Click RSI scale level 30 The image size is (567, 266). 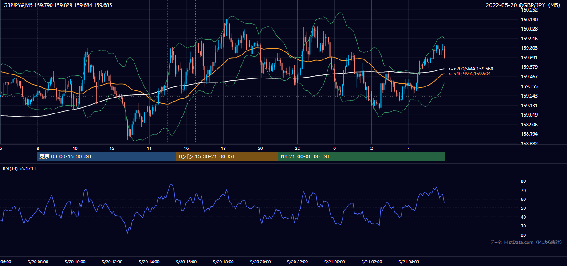click(524, 226)
